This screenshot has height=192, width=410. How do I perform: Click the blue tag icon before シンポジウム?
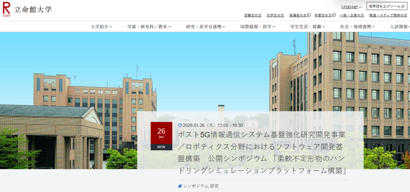click(180, 186)
